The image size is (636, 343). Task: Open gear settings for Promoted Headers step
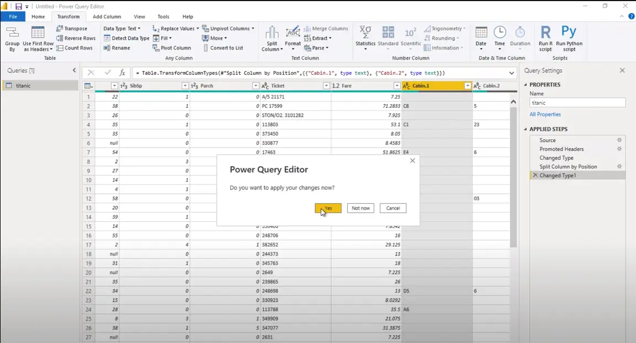pos(619,149)
